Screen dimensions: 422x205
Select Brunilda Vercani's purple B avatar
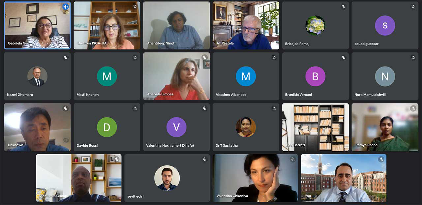[x=315, y=76]
